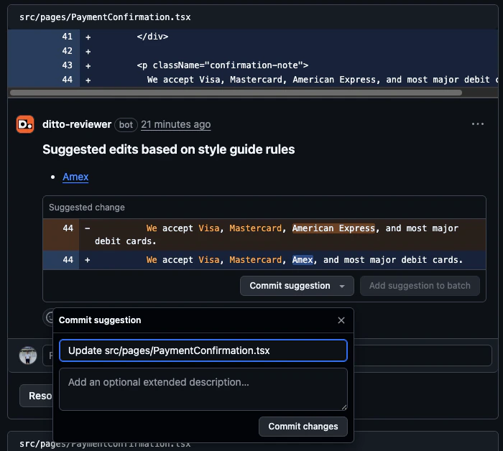
Task: Click the 'bot' badge label
Action: pyautogui.click(x=126, y=125)
